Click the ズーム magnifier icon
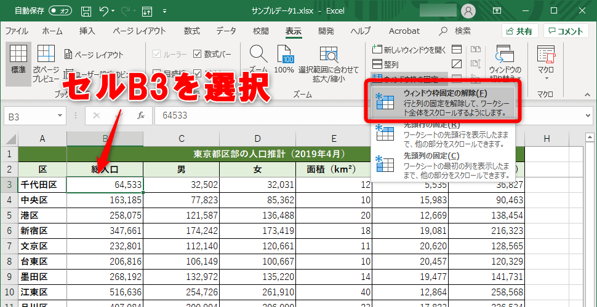 [258, 57]
